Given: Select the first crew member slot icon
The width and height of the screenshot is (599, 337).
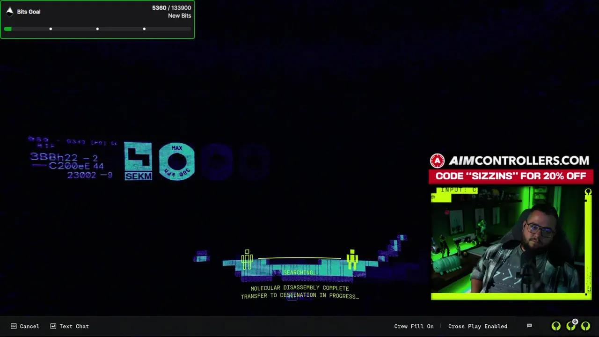Looking at the screenshot, I should pyautogui.click(x=556, y=326).
